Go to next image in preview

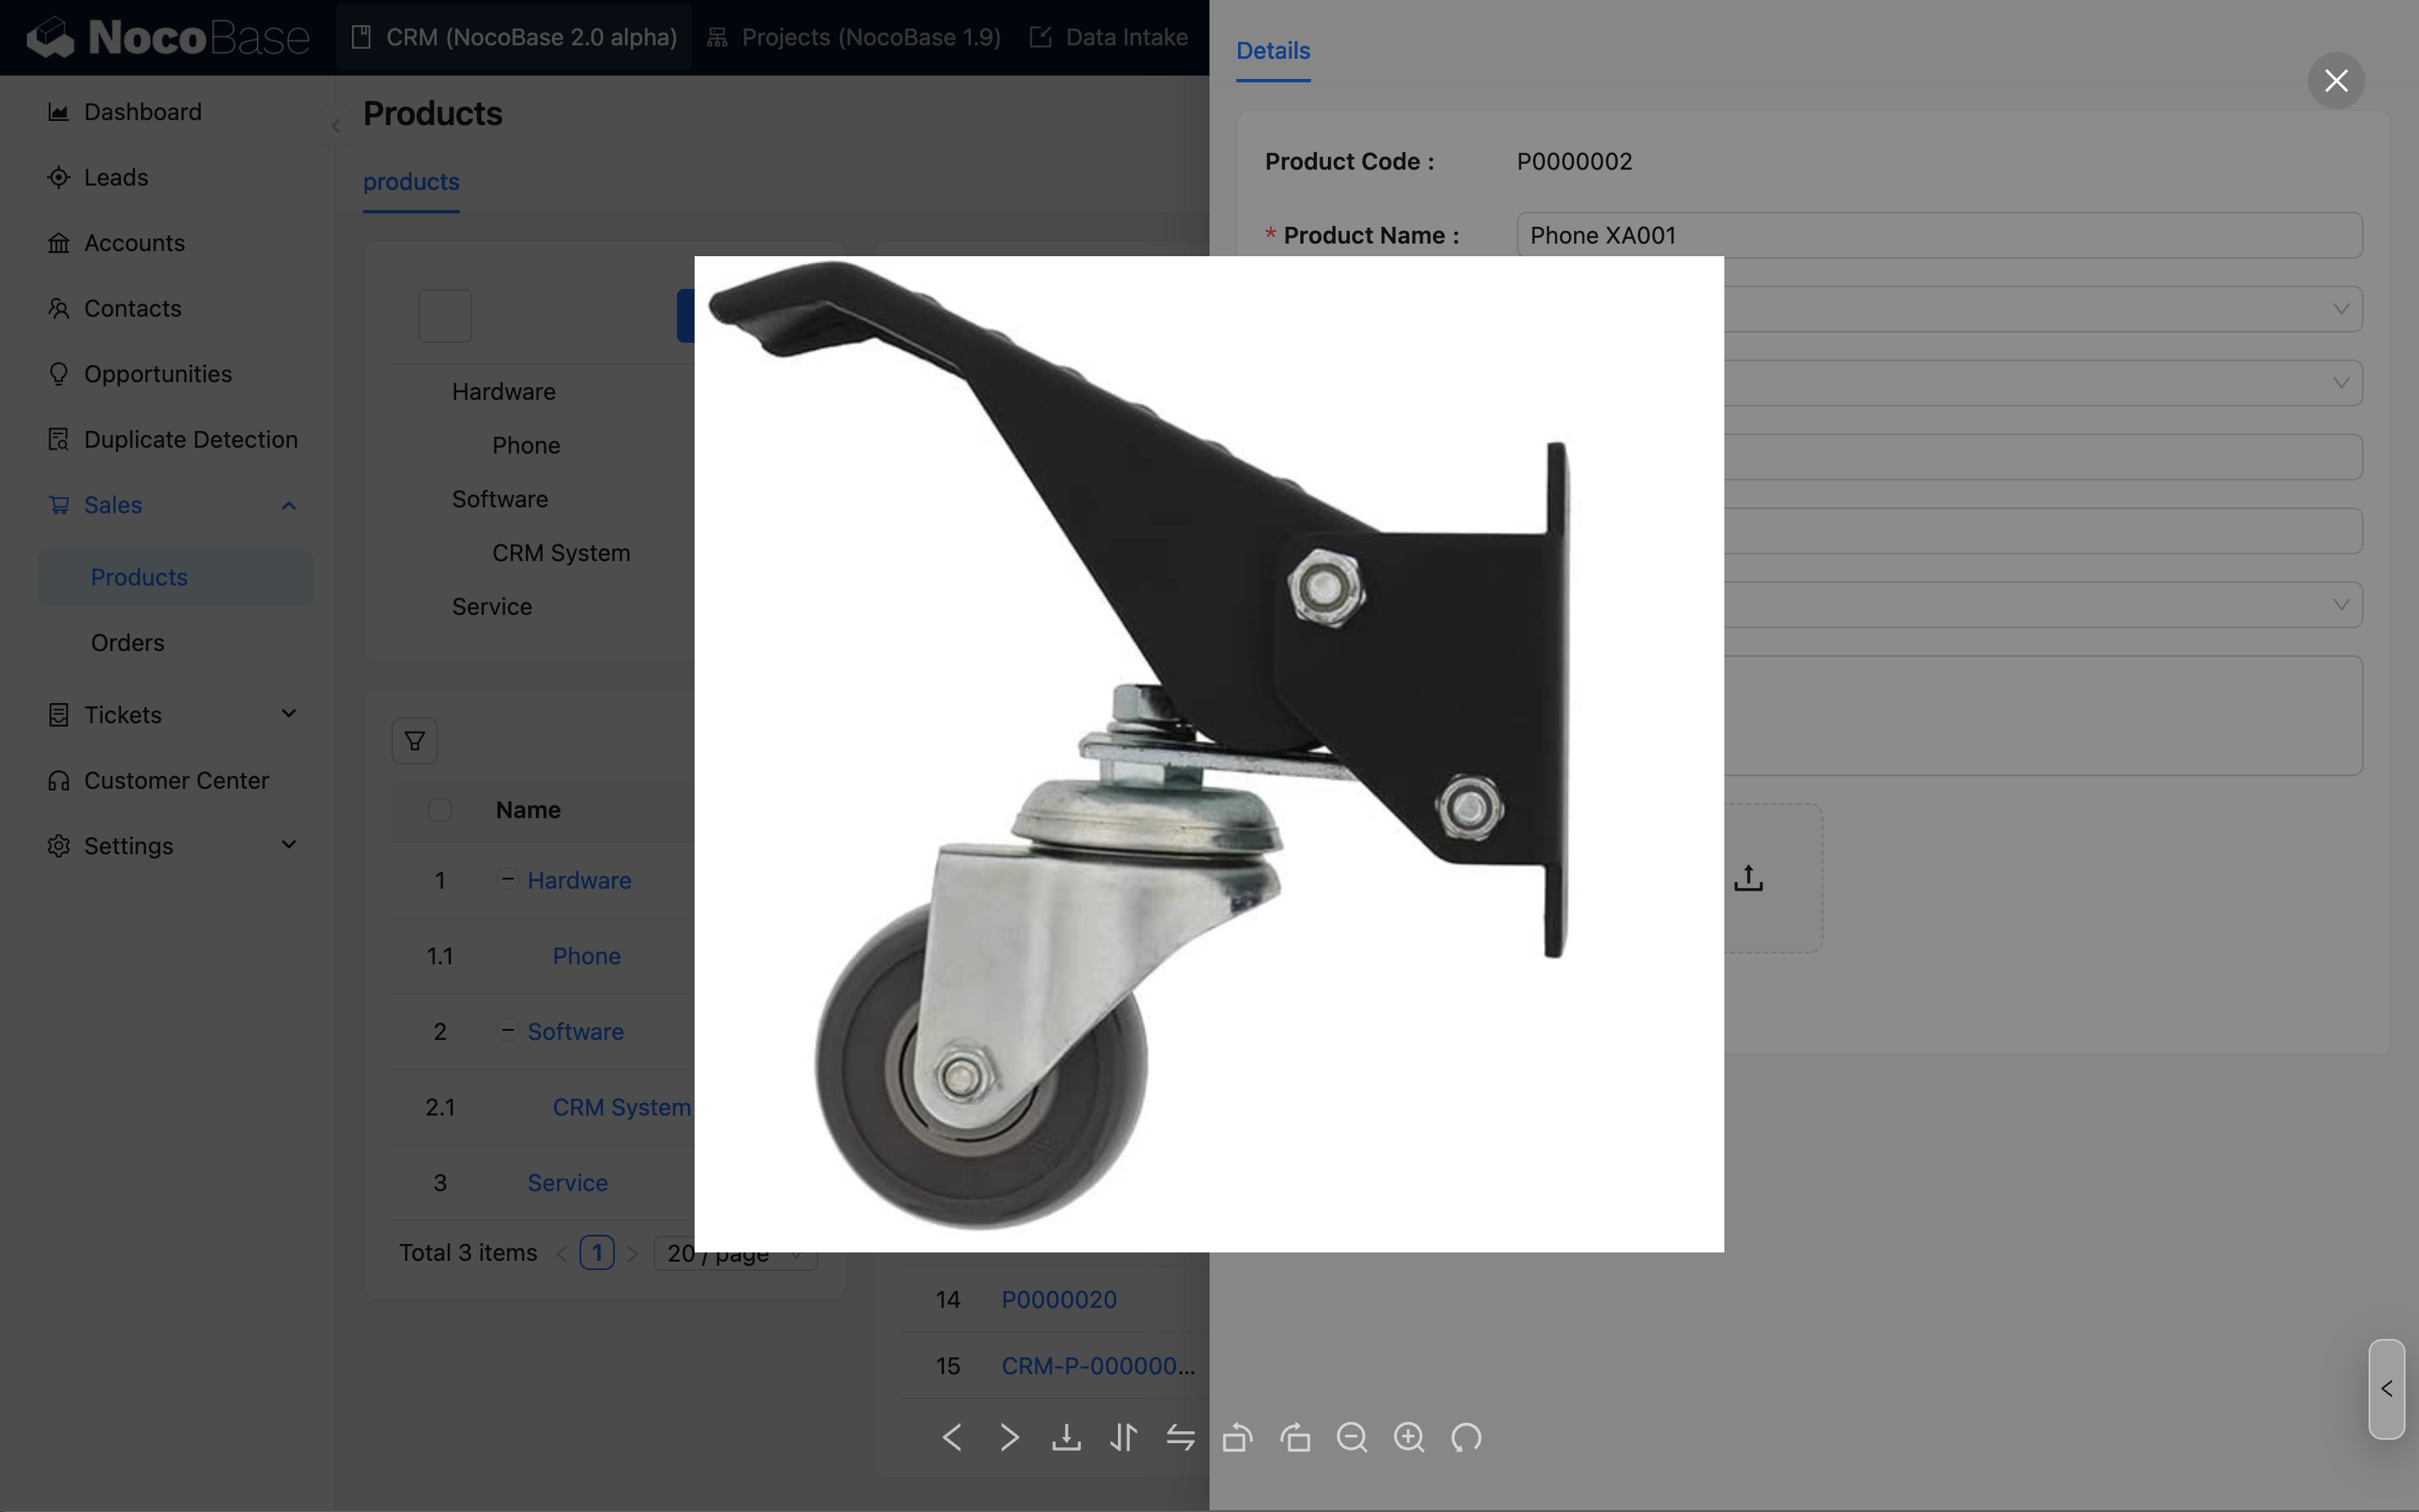point(1010,1438)
